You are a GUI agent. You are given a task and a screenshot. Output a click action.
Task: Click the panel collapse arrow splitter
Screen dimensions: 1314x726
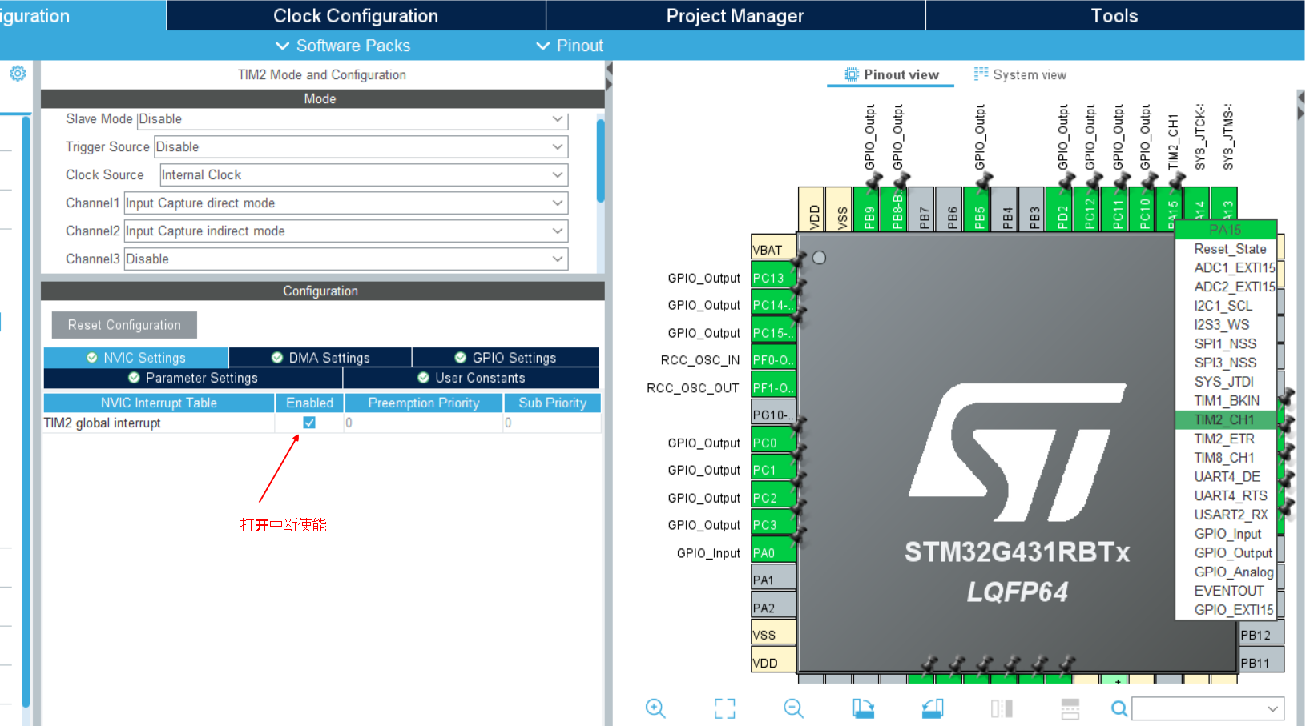[x=609, y=78]
